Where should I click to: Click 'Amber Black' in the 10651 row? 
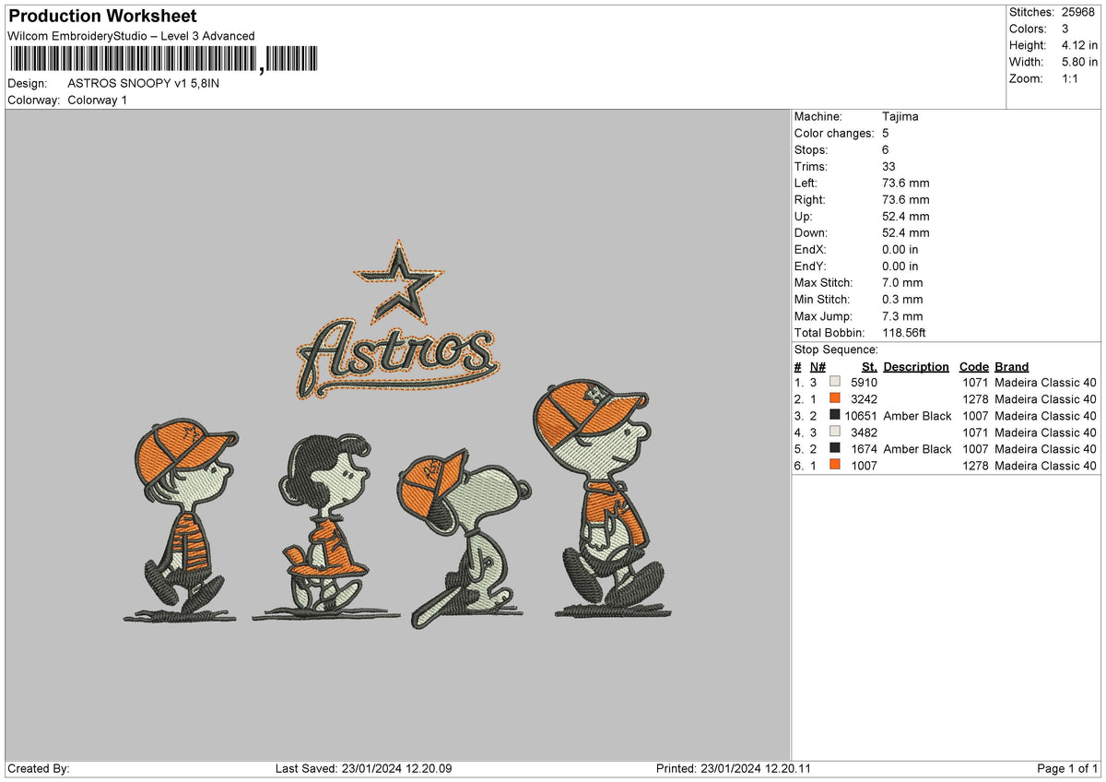(917, 416)
